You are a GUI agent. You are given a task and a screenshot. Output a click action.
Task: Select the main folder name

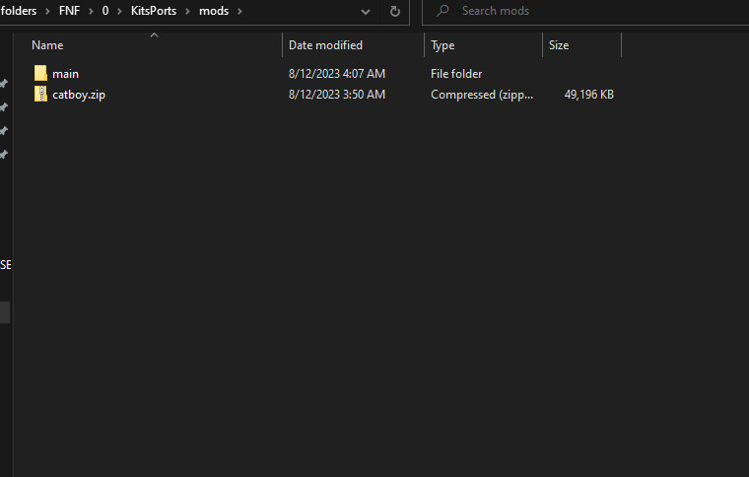click(x=65, y=74)
